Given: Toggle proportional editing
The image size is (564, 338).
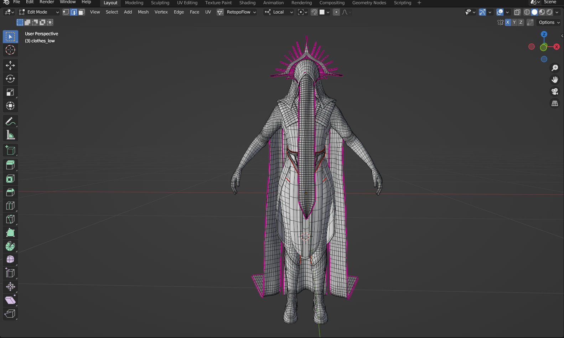Looking at the screenshot, I should point(336,12).
